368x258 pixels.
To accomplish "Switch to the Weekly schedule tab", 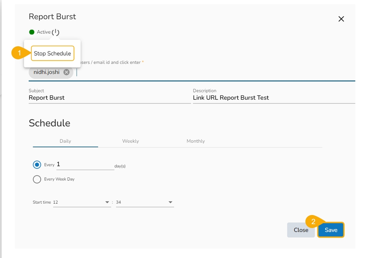I will (130, 141).
